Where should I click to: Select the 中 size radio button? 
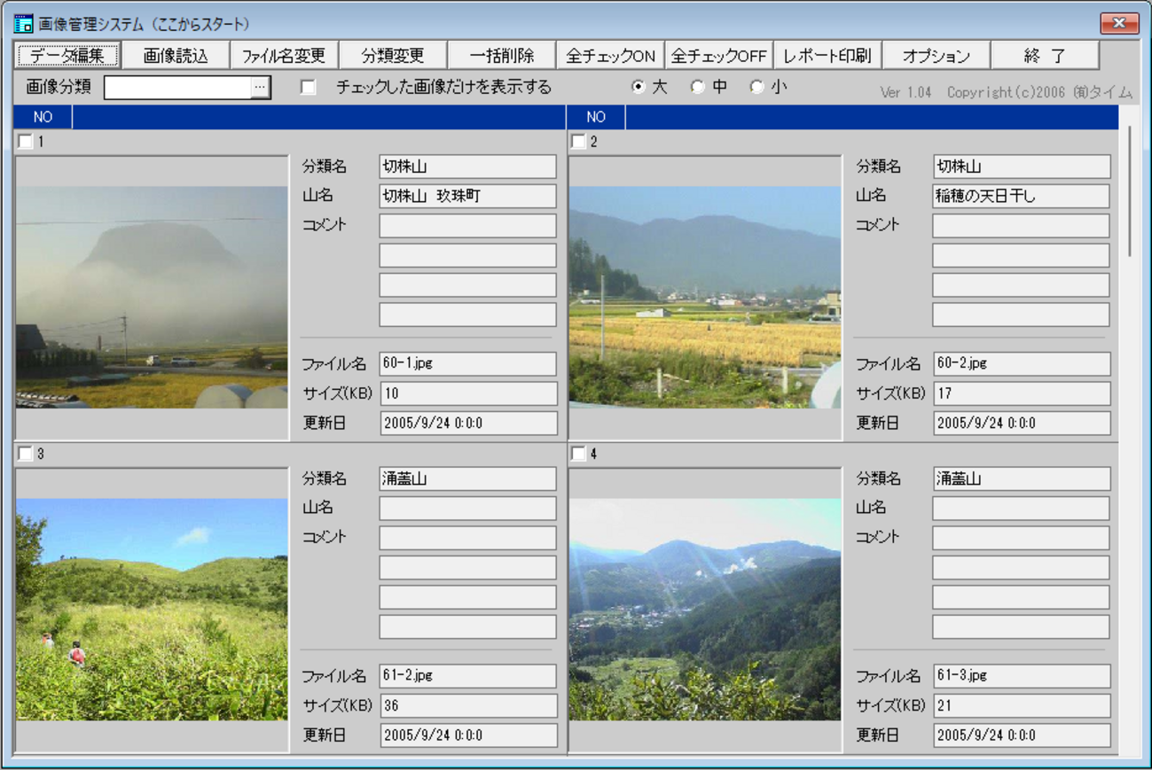pos(698,87)
